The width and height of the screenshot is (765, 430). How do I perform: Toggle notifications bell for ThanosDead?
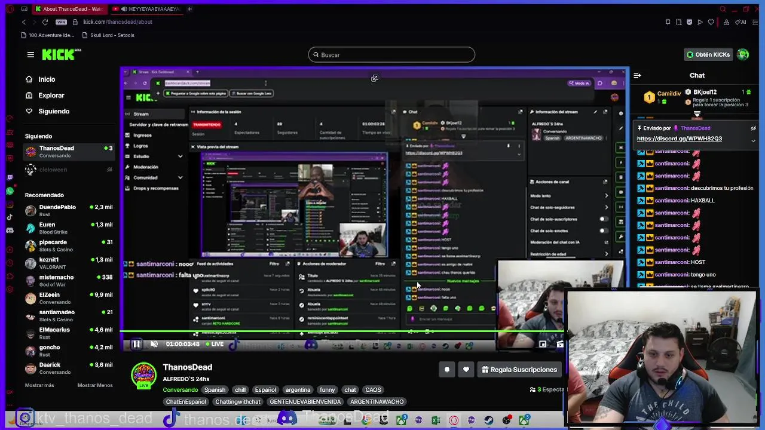coord(446,370)
